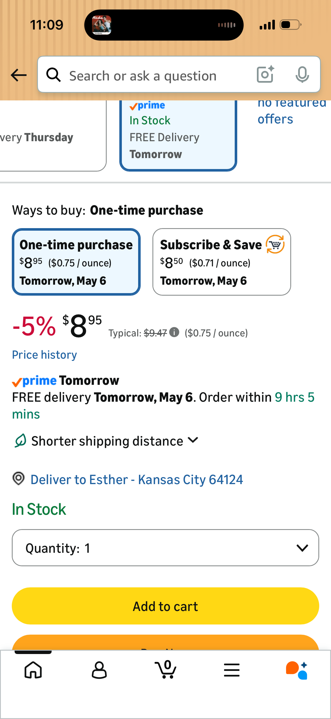The height and width of the screenshot is (719, 331).
Task: Select the Subscribe & Save option
Action: click(222, 262)
